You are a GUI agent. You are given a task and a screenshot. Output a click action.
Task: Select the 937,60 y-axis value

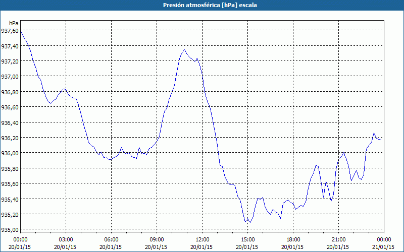10,31
